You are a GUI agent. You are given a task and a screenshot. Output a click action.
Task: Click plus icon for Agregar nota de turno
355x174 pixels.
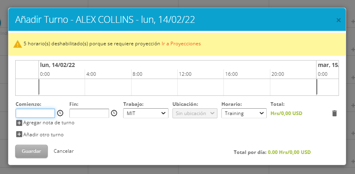19,123
